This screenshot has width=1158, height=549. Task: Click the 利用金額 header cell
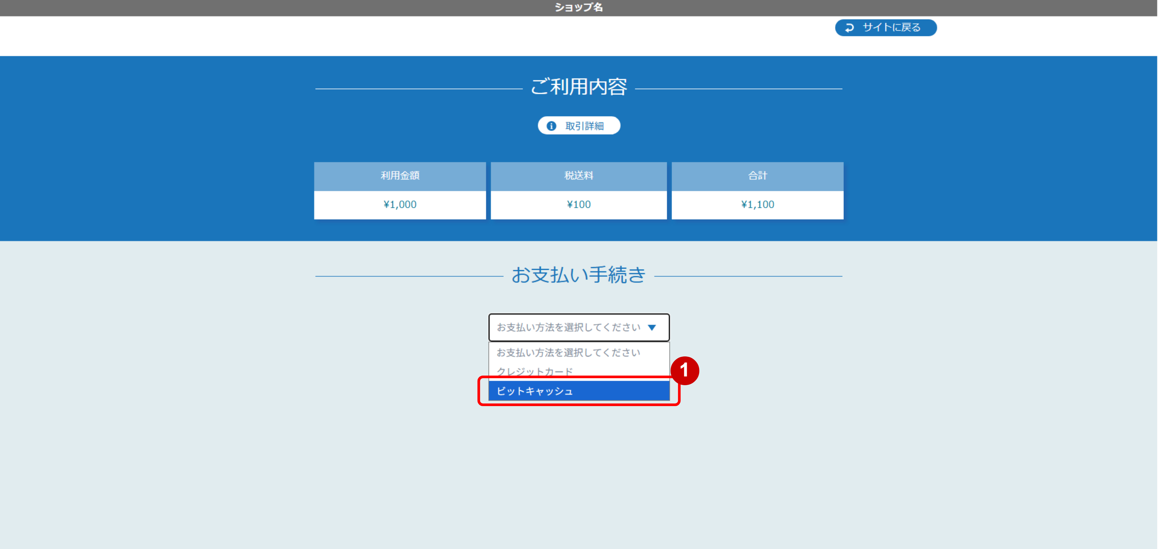(x=400, y=176)
